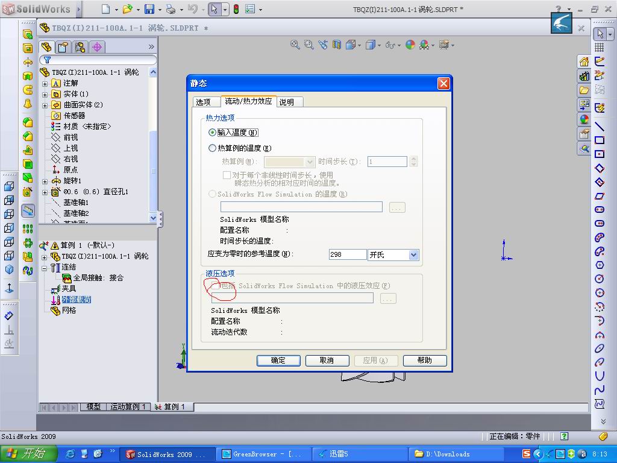
Task: Click the feature tree scroll down arrow
Action: [x=153, y=217]
